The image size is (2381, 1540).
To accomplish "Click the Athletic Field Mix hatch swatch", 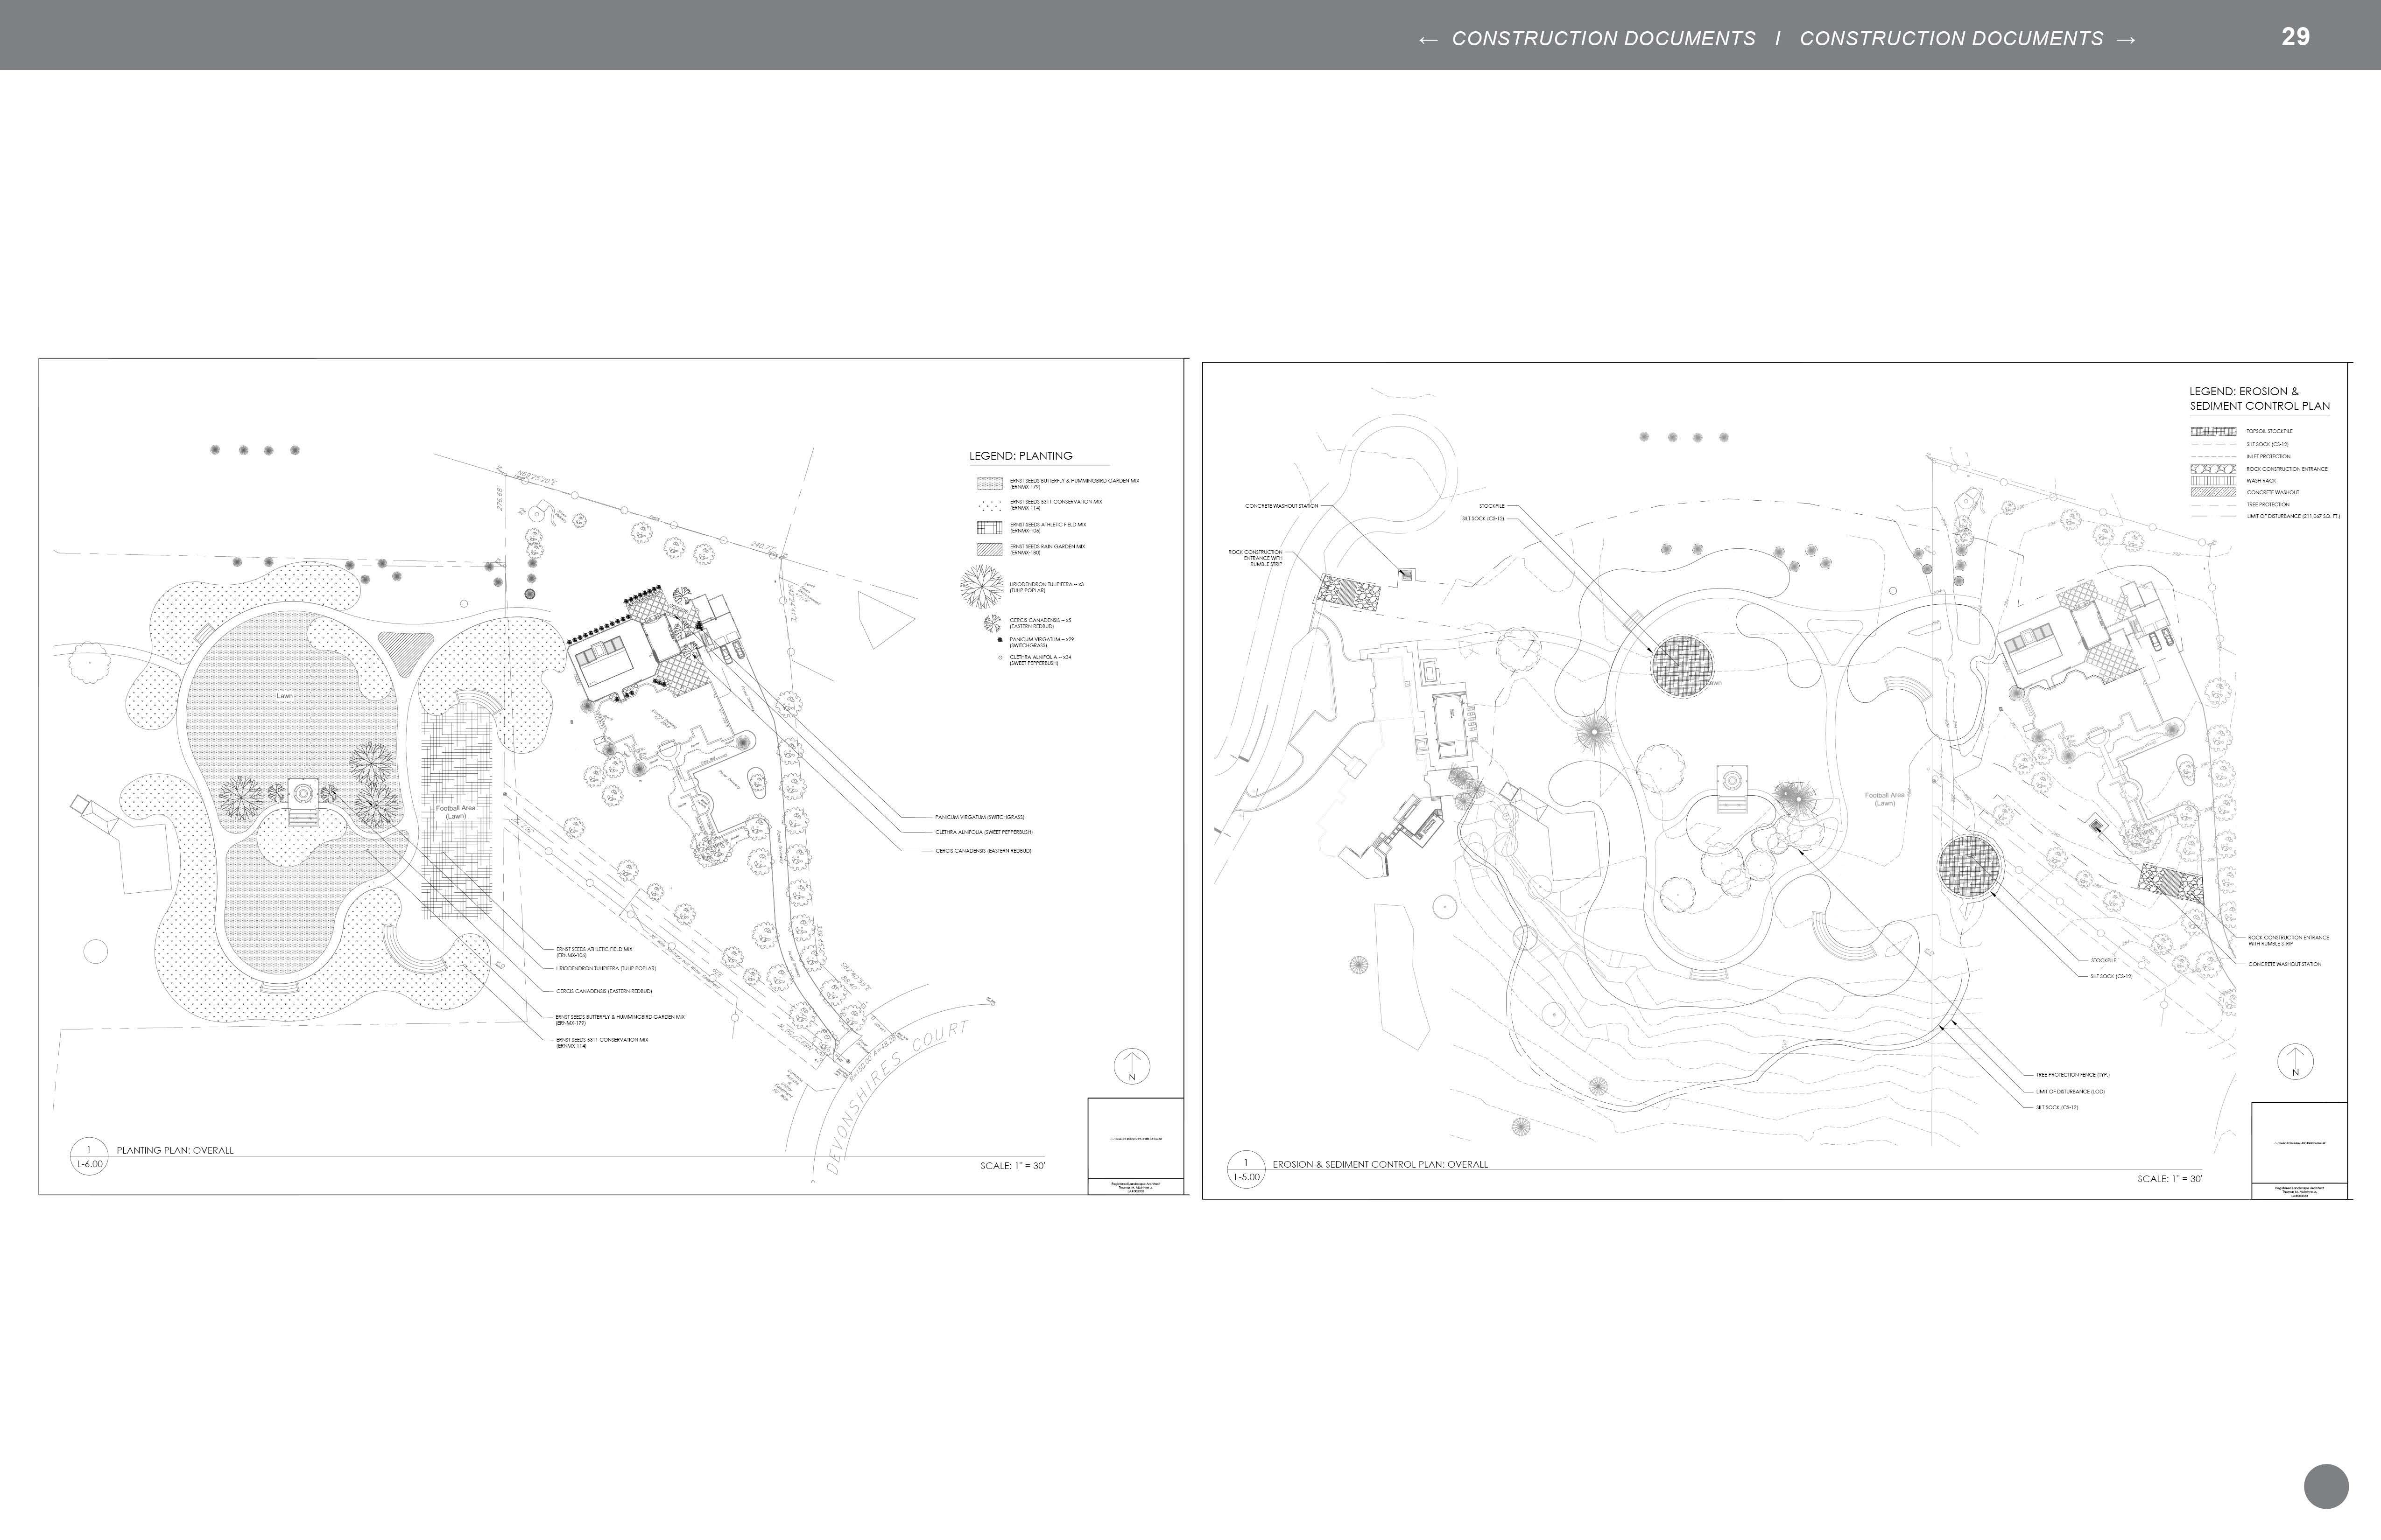I will click(x=989, y=527).
